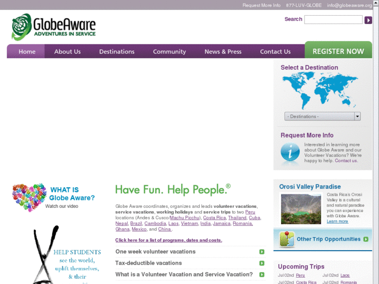Click Peru in Upcoming Trips

300,275
